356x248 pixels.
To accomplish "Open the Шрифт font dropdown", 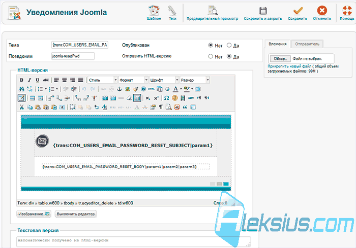I will click(x=164, y=80).
